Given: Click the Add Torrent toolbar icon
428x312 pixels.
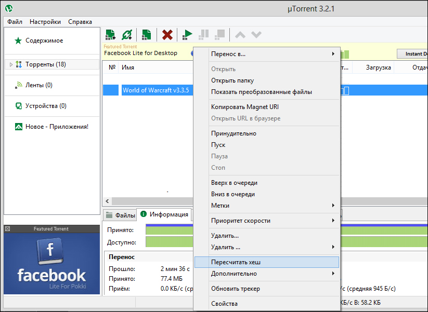Looking at the screenshot, I should [x=110, y=35].
